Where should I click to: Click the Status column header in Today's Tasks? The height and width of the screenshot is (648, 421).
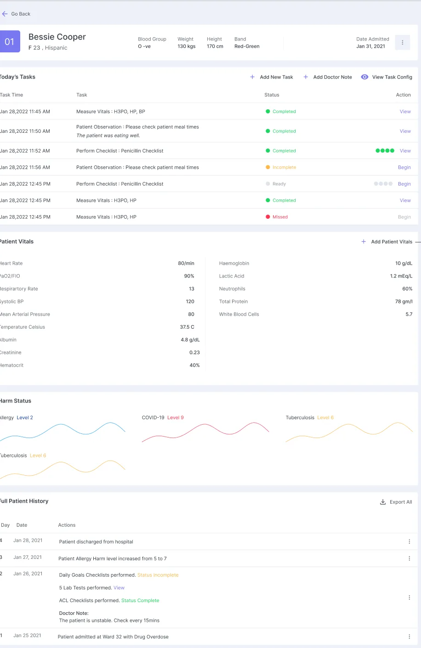click(x=272, y=95)
